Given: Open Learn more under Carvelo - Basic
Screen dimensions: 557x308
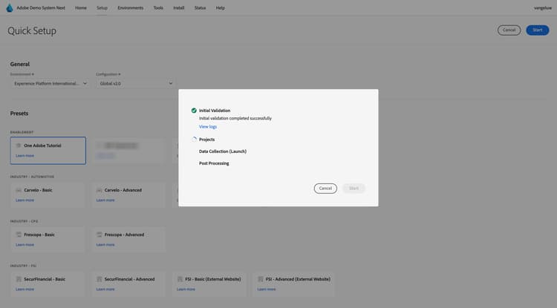Looking at the screenshot, I should [25, 200].
